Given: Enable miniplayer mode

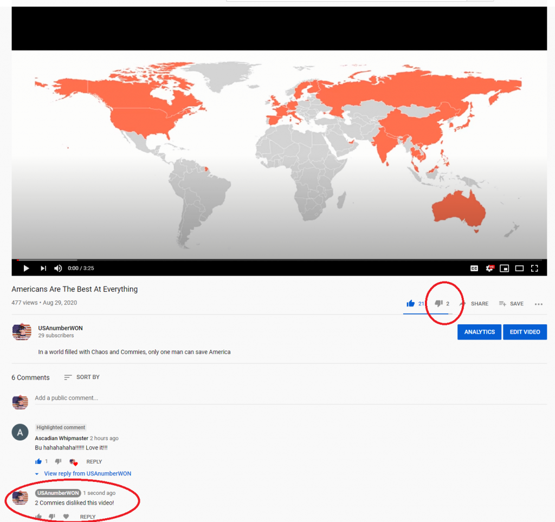Looking at the screenshot, I should (x=505, y=269).
